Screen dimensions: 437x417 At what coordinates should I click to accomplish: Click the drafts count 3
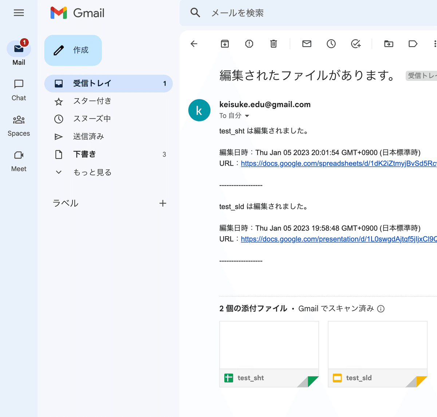[164, 154]
